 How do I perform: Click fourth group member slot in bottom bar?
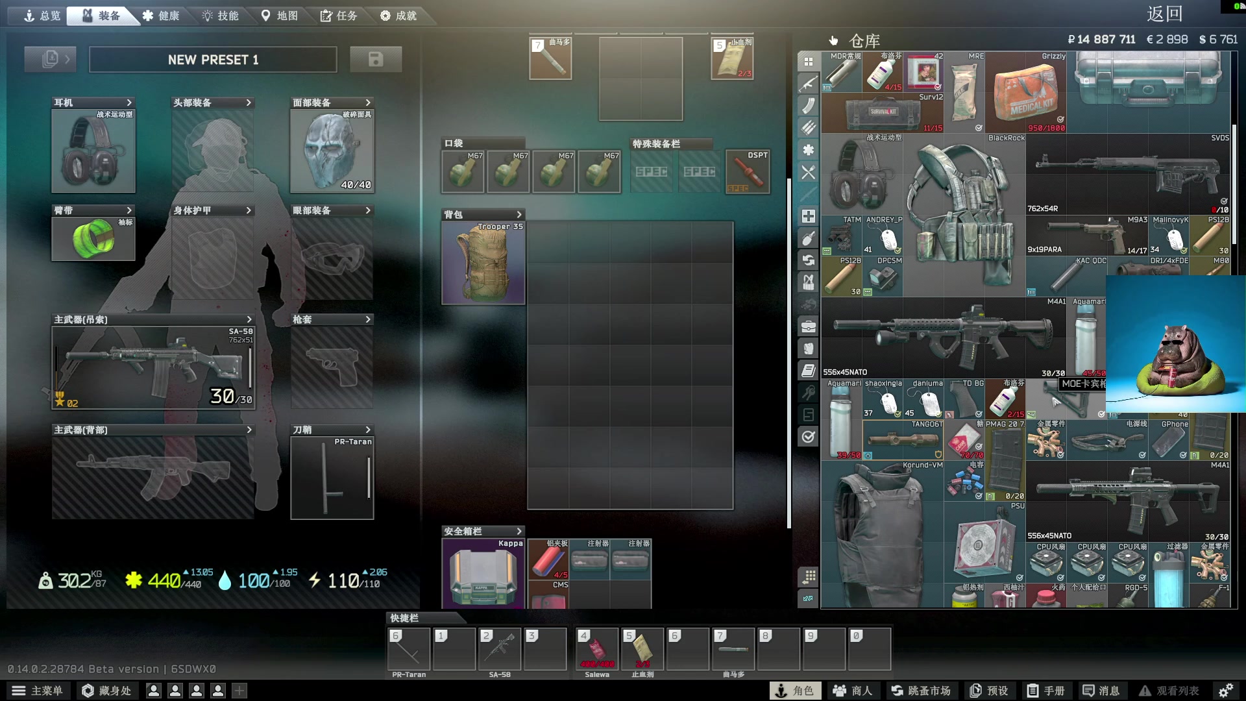218,691
